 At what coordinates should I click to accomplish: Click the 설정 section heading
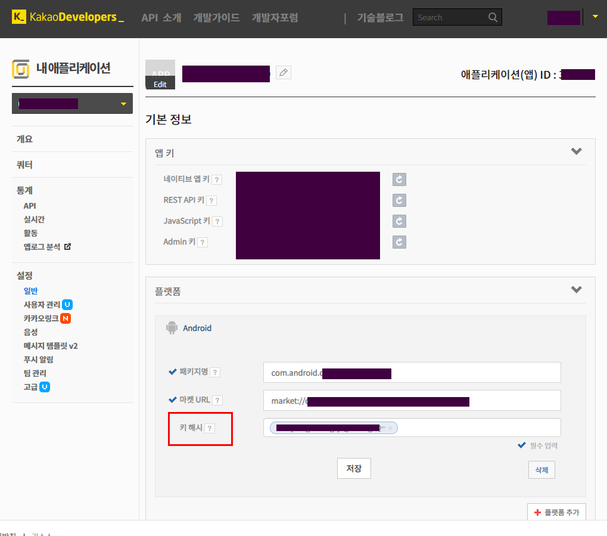pos(24,275)
